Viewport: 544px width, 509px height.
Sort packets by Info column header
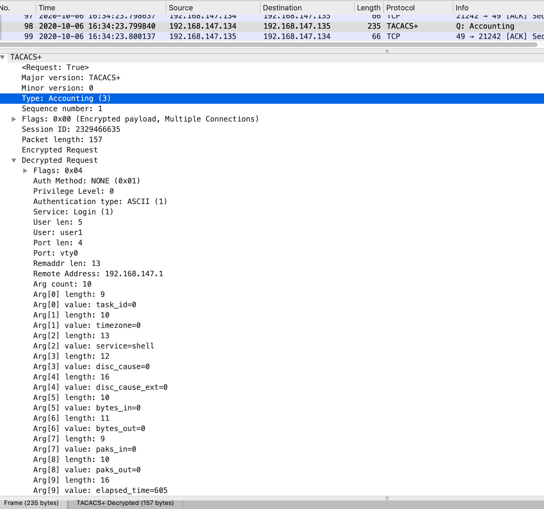[498, 8]
